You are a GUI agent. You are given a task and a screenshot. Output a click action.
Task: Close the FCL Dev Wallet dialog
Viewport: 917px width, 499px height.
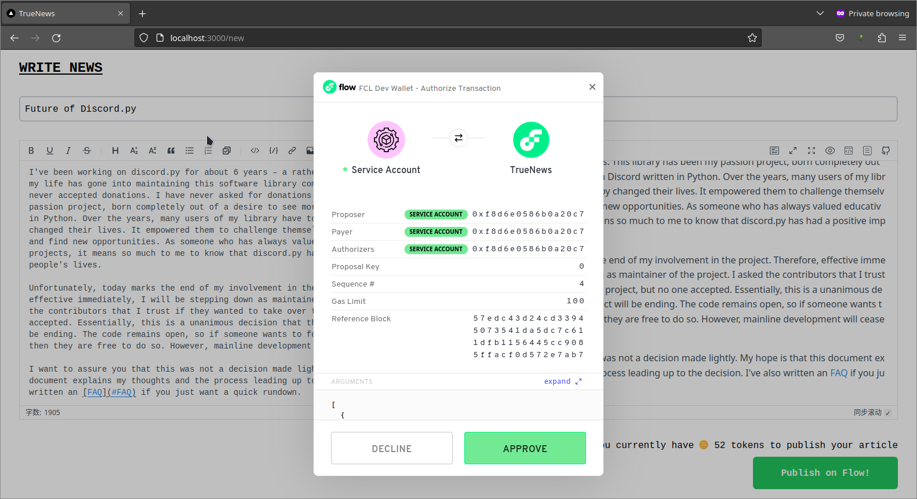tap(592, 87)
